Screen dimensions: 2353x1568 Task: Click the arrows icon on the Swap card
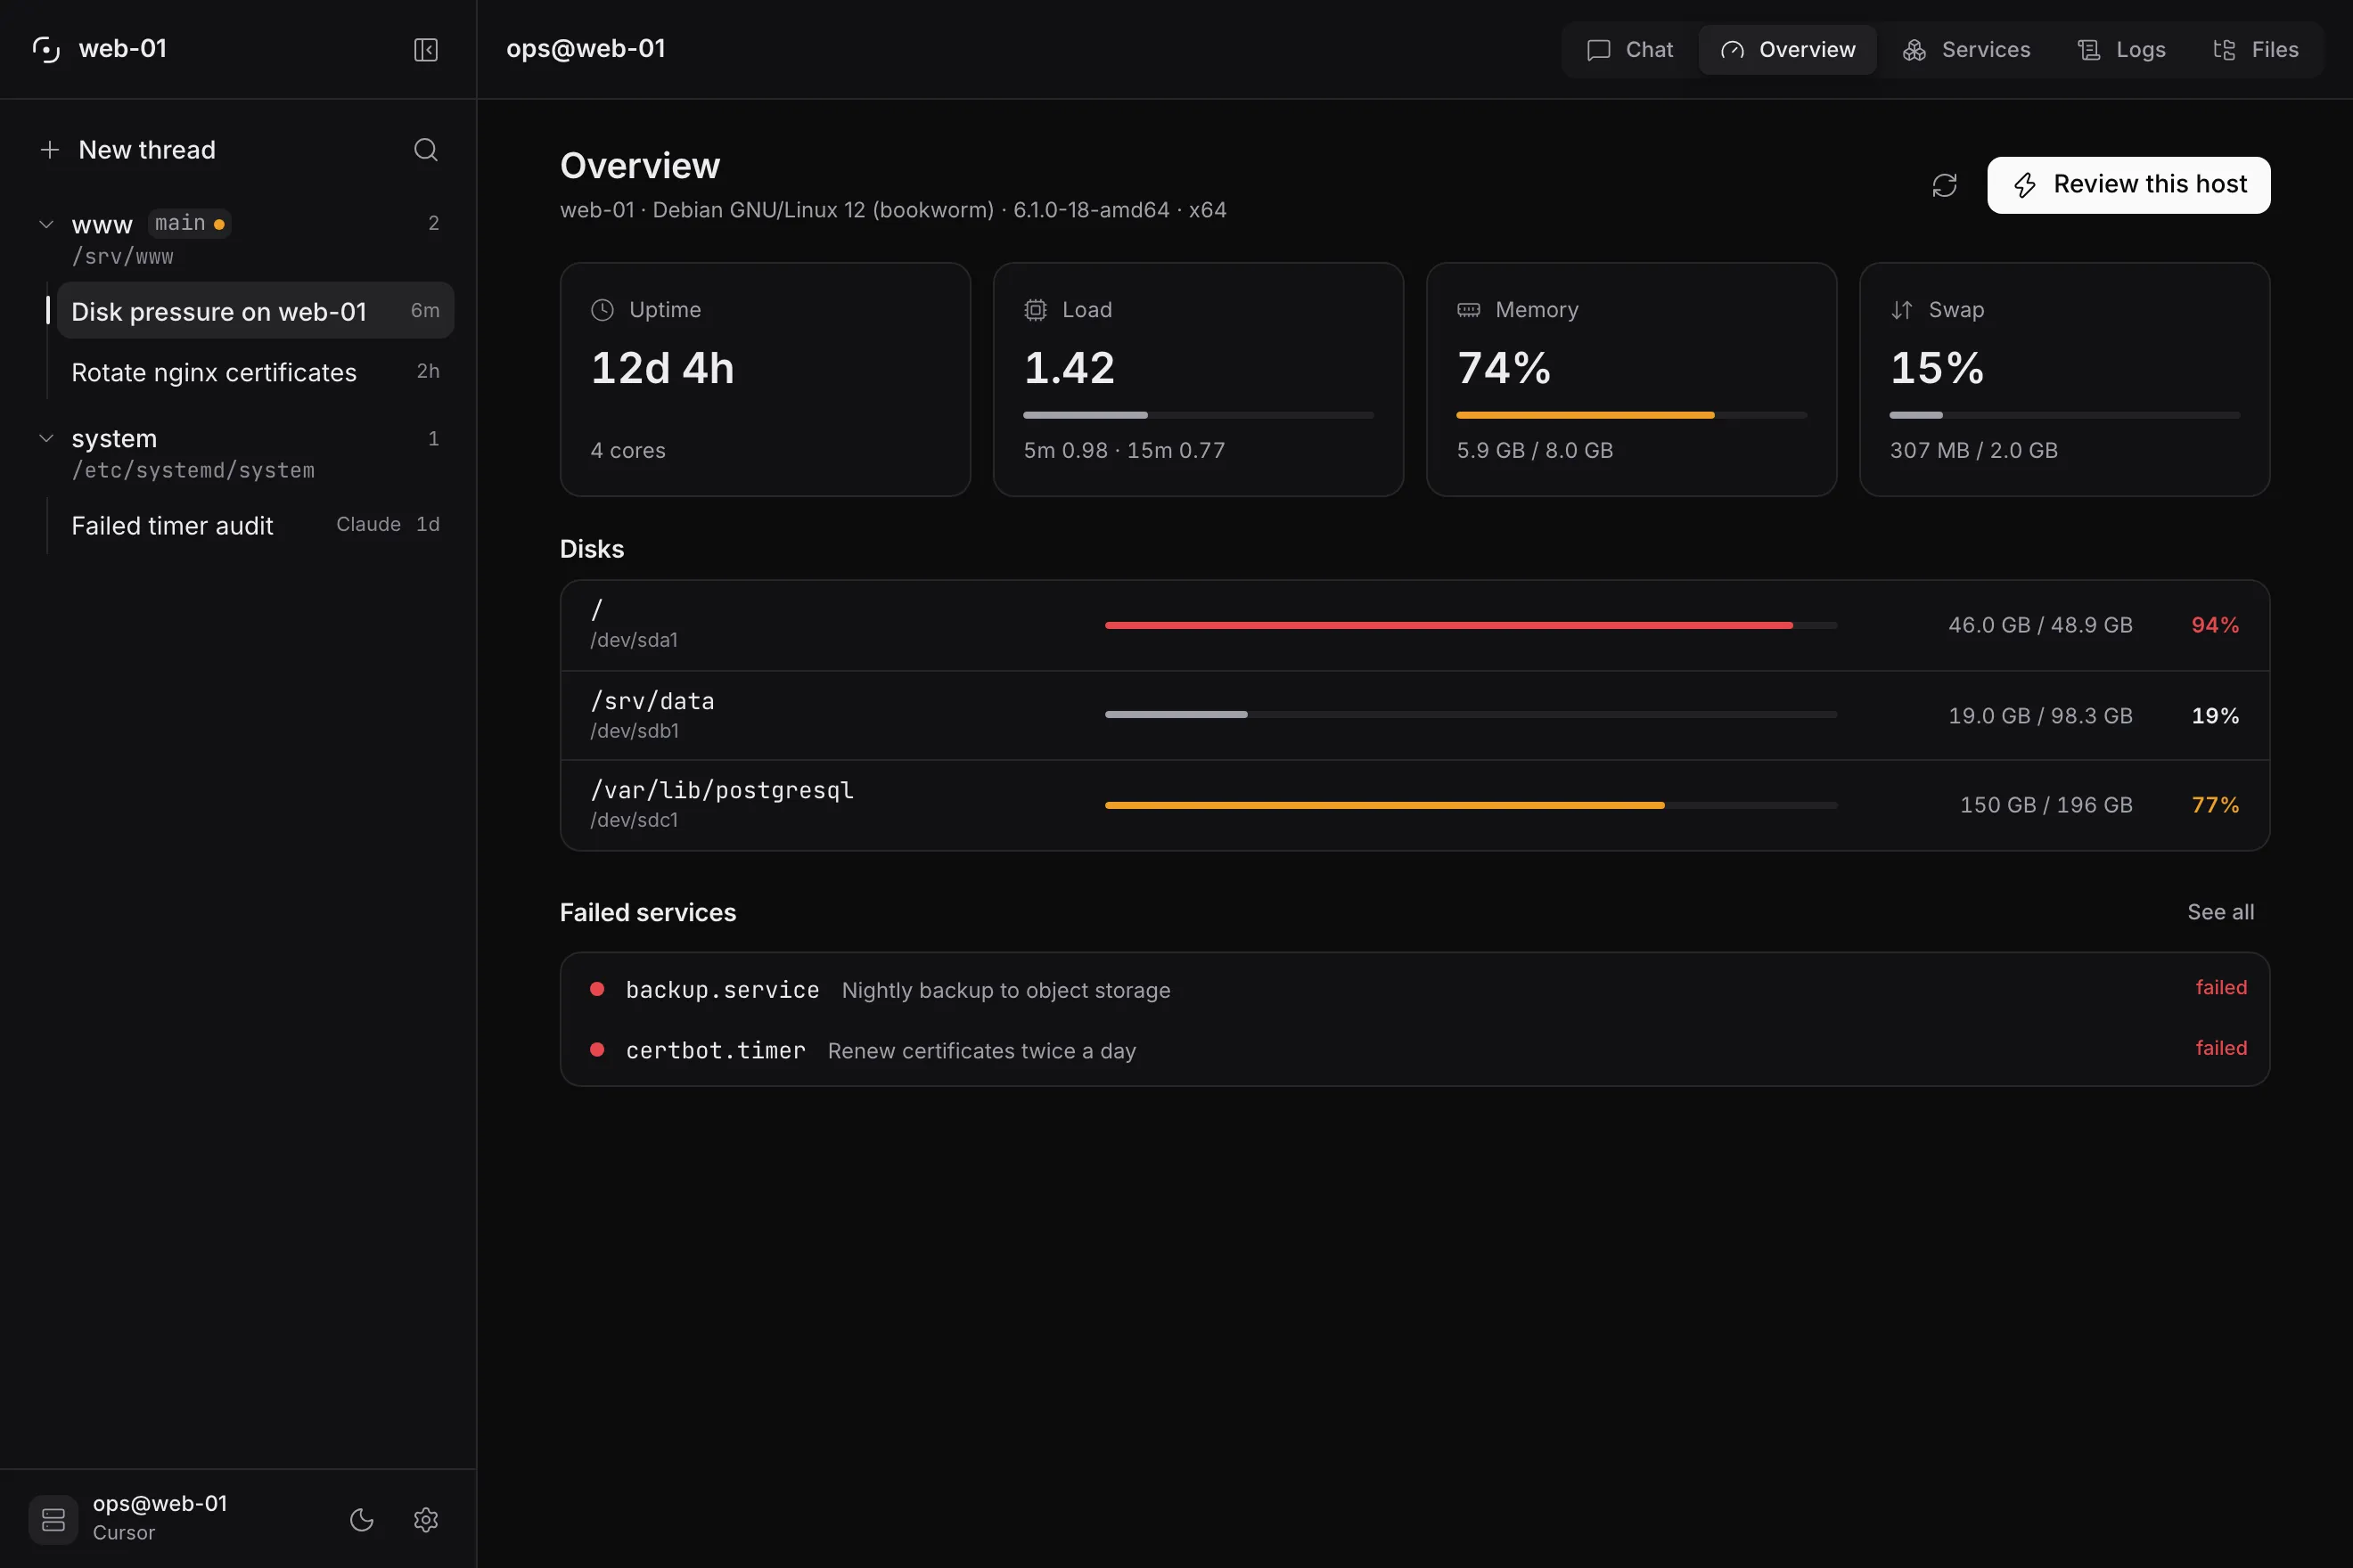tap(1902, 310)
